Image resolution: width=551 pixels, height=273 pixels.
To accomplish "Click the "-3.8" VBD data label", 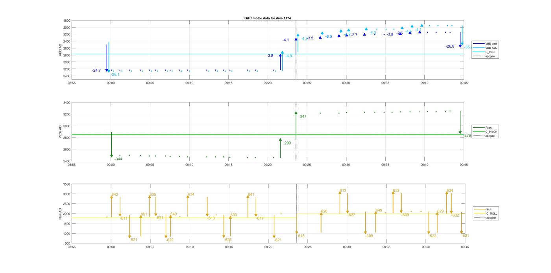I will coord(270,56).
